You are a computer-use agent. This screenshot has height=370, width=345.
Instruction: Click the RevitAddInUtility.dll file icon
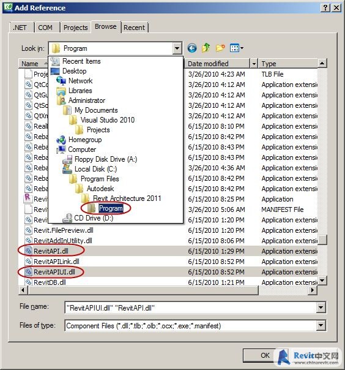[x=28, y=241]
